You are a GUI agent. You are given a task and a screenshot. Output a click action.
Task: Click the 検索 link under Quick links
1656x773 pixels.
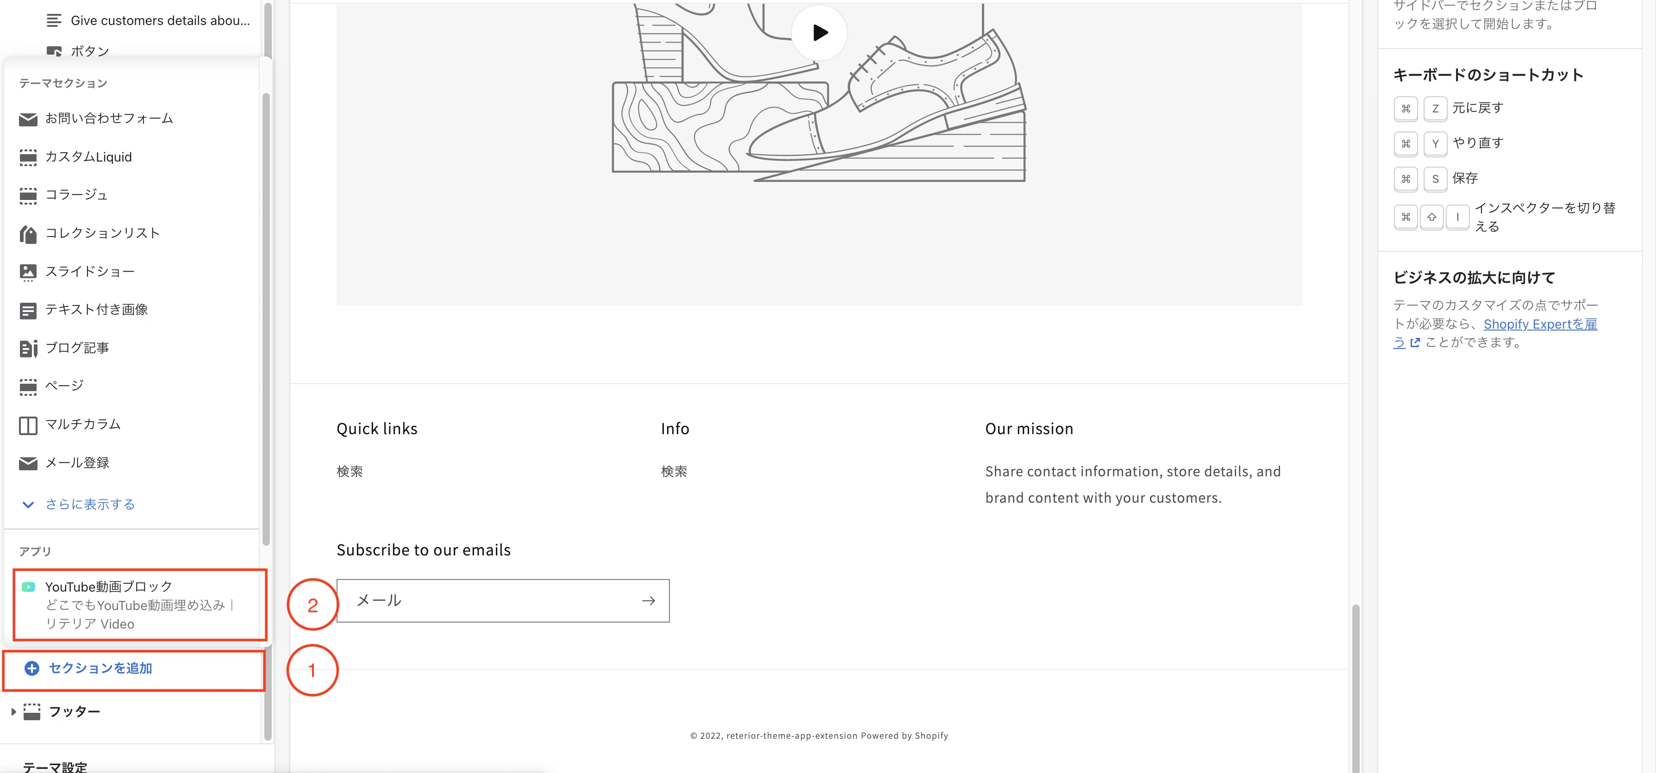tap(349, 472)
